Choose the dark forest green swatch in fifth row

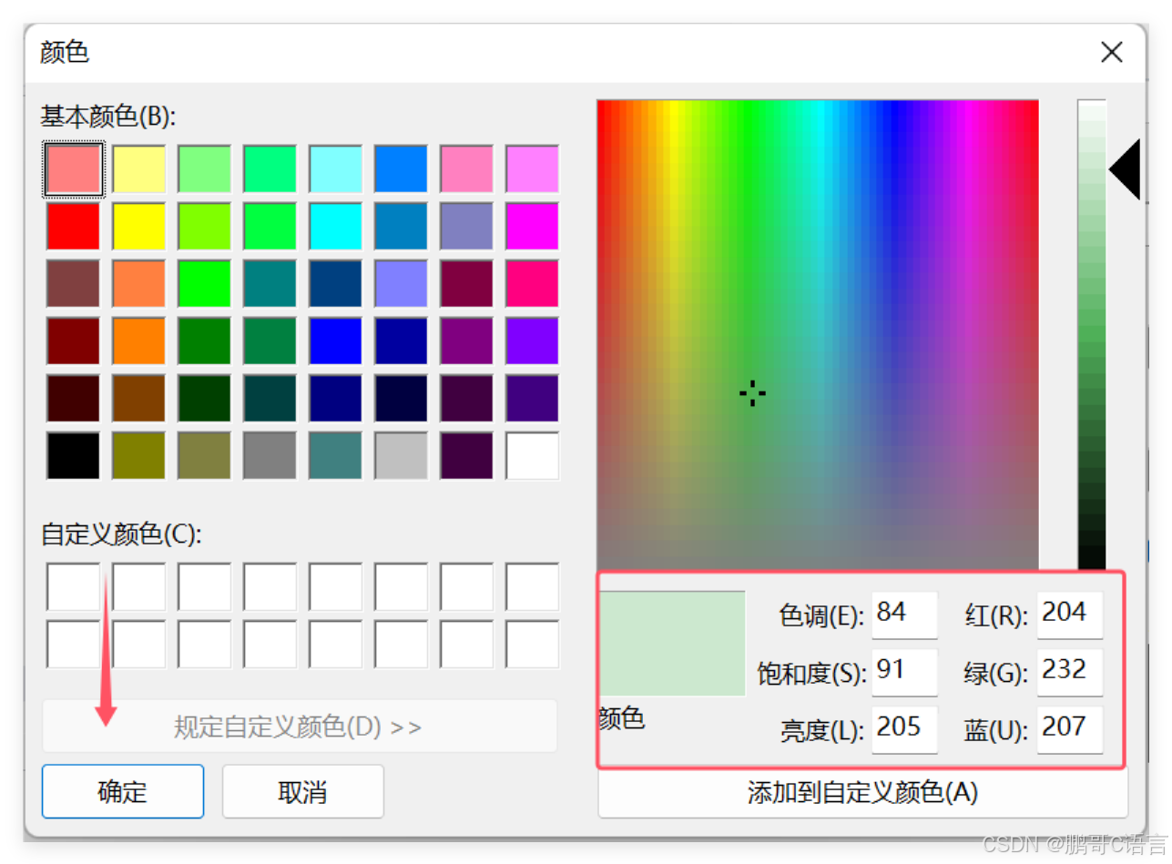204,398
